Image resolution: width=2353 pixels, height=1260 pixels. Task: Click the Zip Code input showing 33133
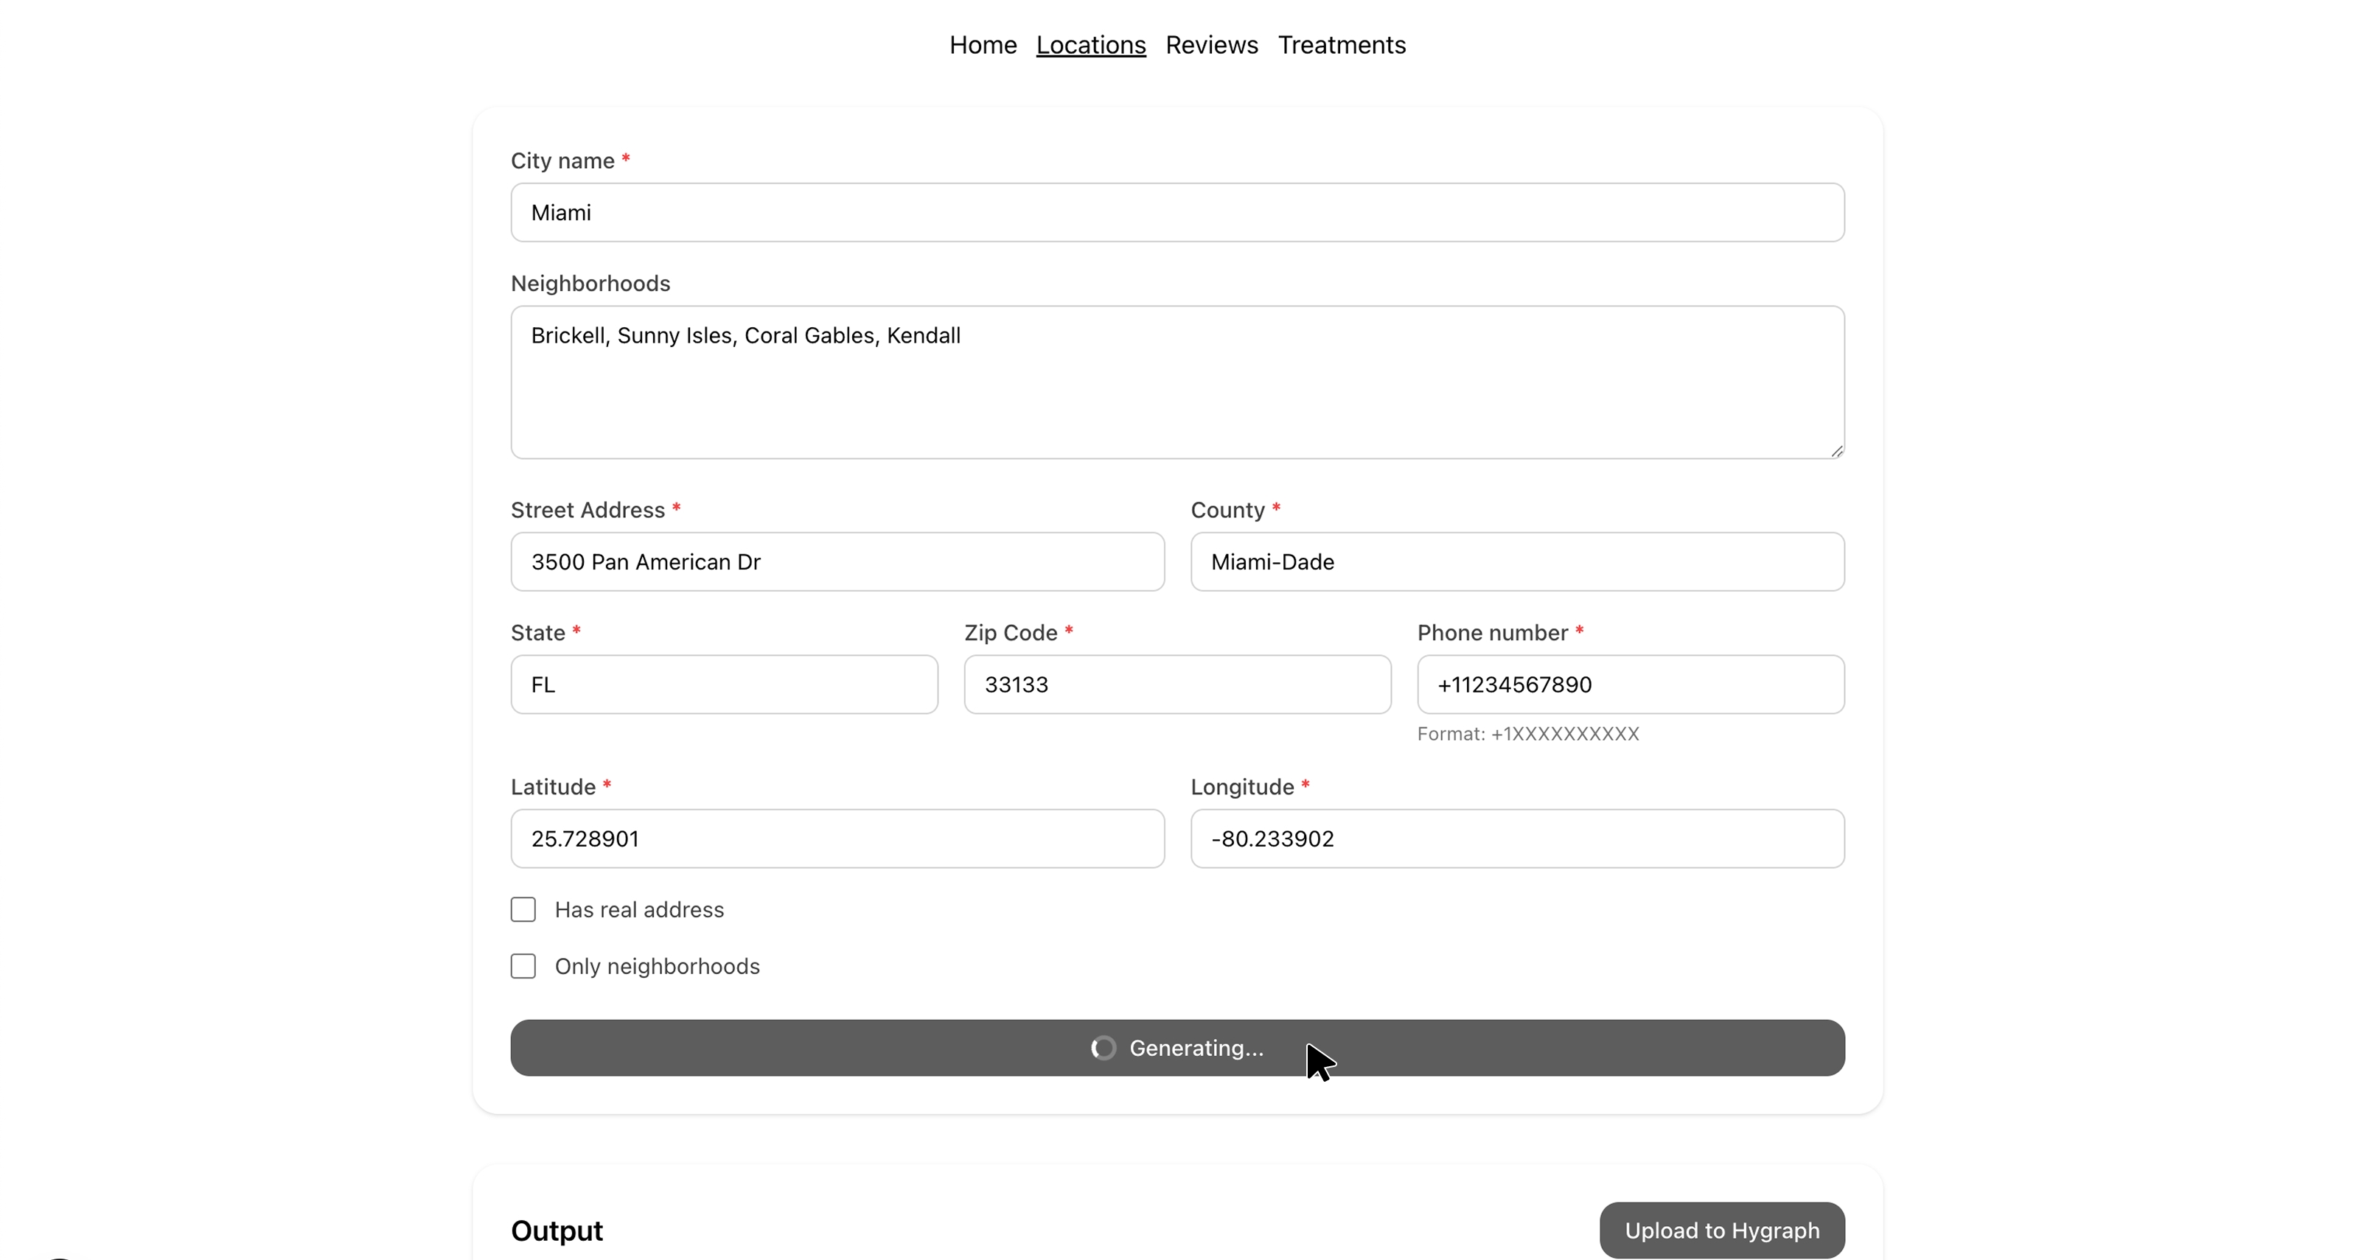pos(1176,684)
